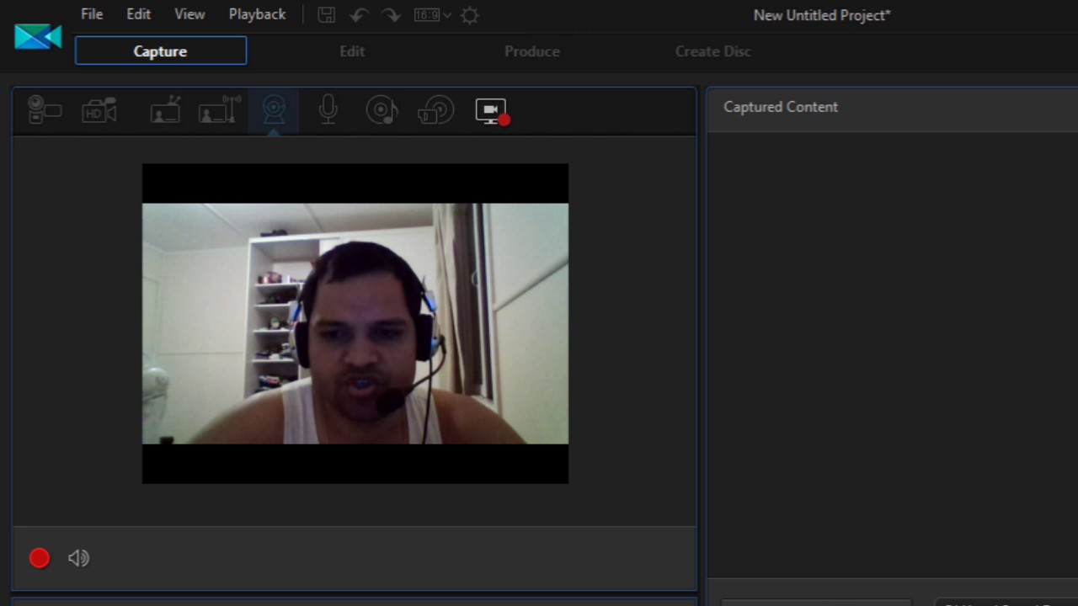Image resolution: width=1078 pixels, height=606 pixels.
Task: Select capture from webcam icon
Action: [274, 110]
